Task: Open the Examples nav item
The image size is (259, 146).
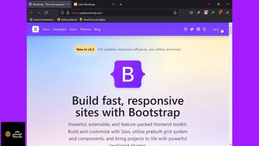Action: click(59, 29)
